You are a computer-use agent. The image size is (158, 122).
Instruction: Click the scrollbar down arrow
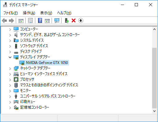[154, 111]
